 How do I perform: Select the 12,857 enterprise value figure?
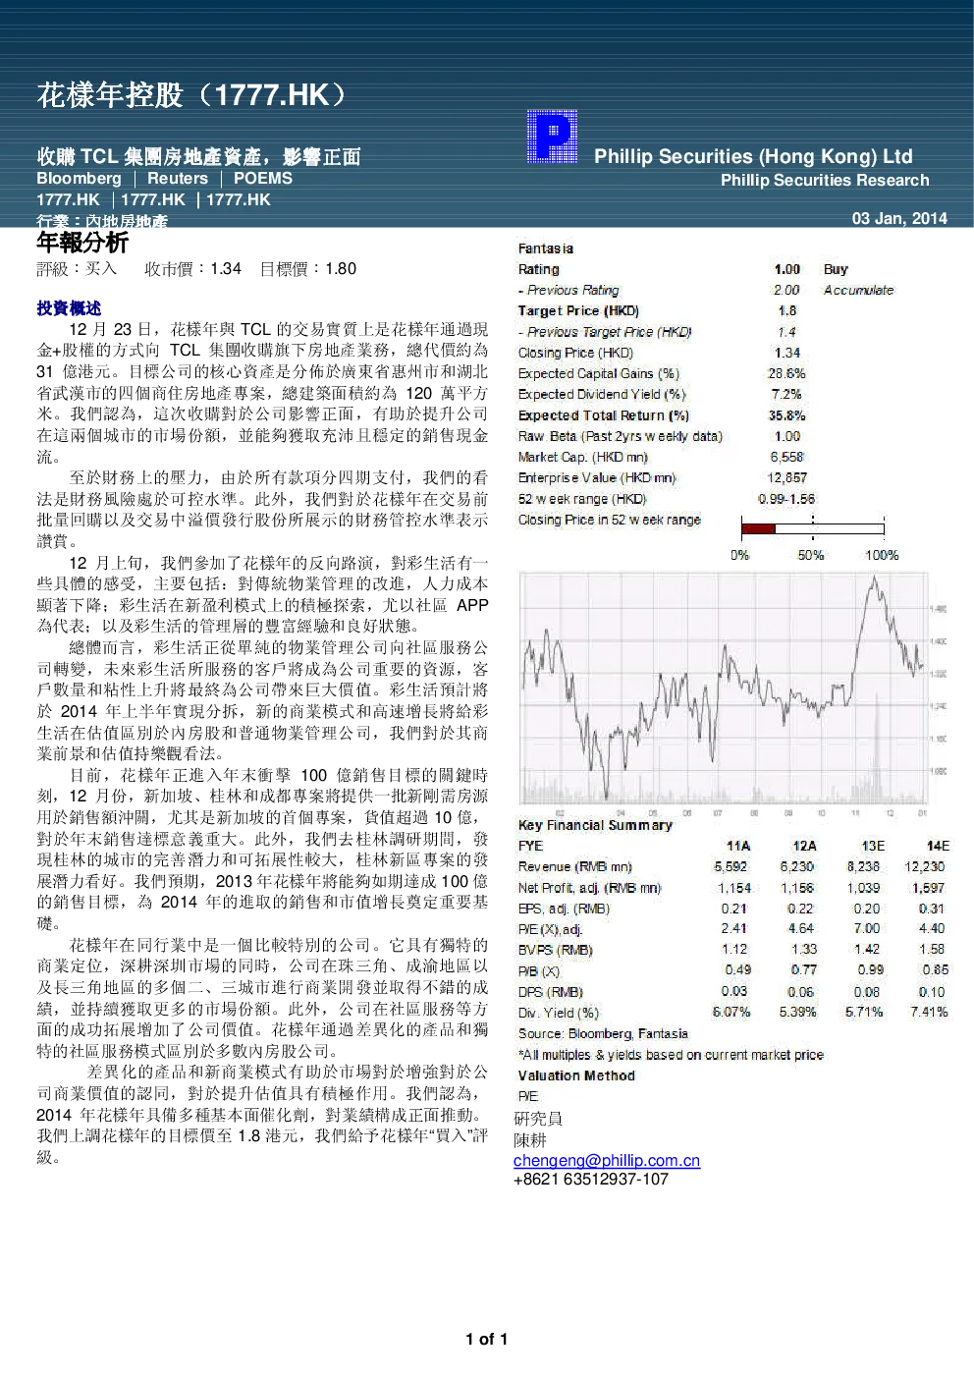pyautogui.click(x=787, y=477)
